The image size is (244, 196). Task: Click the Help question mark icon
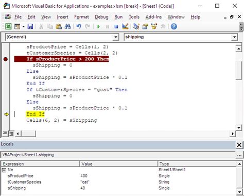pos(174,26)
